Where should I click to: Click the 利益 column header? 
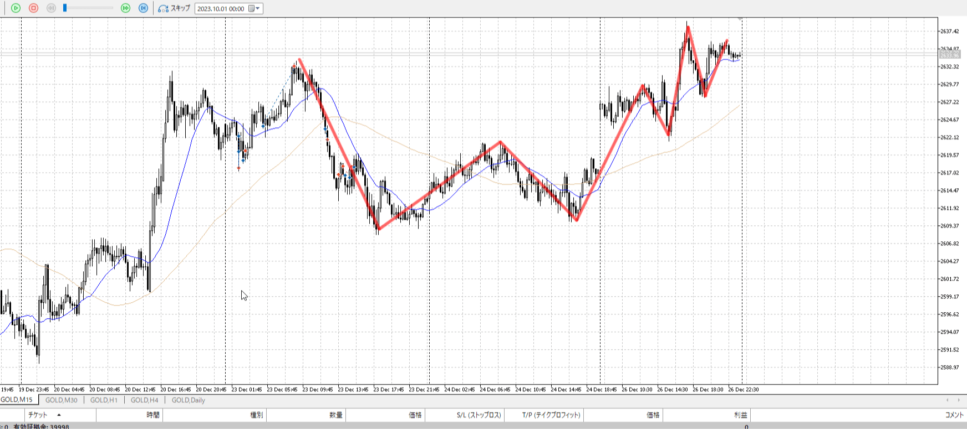(740, 415)
